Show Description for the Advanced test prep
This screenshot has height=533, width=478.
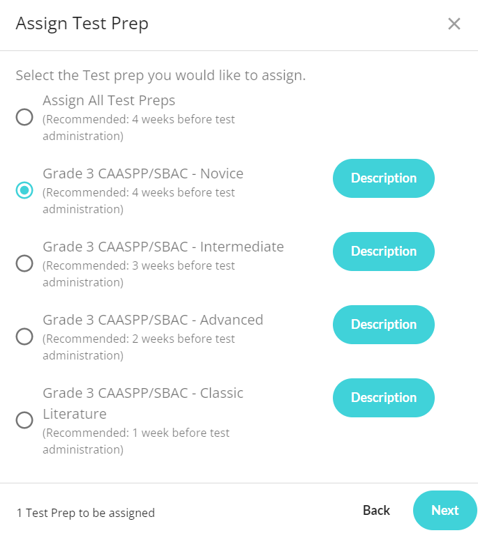(x=384, y=325)
